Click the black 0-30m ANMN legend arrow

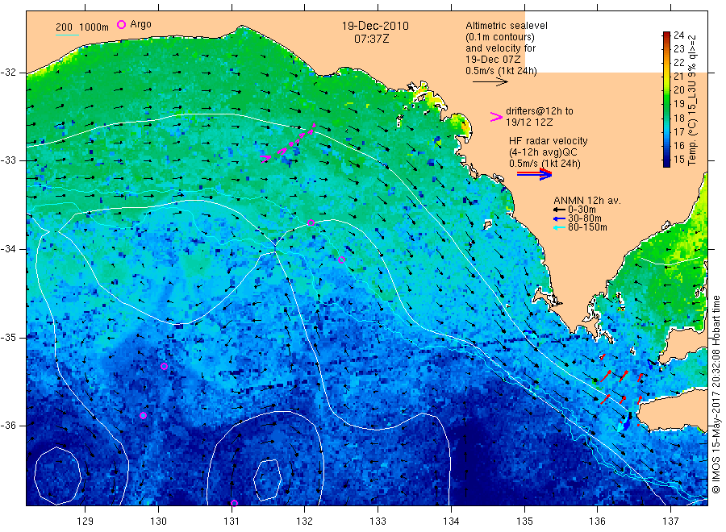pyautogui.click(x=559, y=210)
